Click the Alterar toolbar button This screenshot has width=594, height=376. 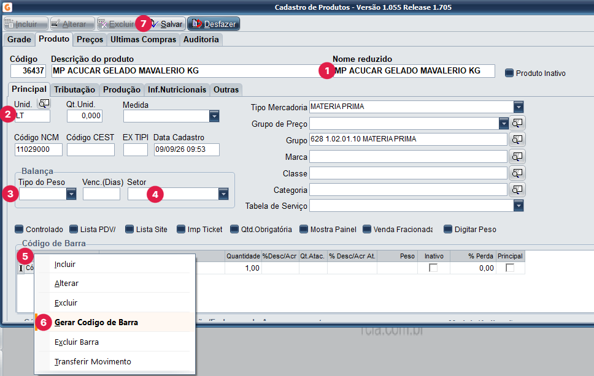(73, 24)
